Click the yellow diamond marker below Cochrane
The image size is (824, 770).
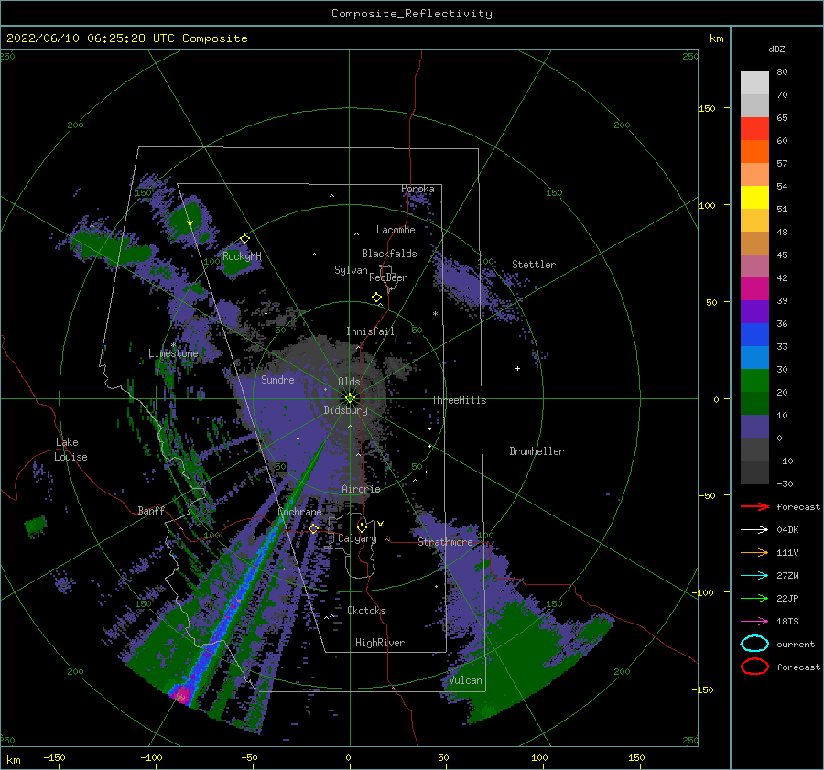(314, 528)
